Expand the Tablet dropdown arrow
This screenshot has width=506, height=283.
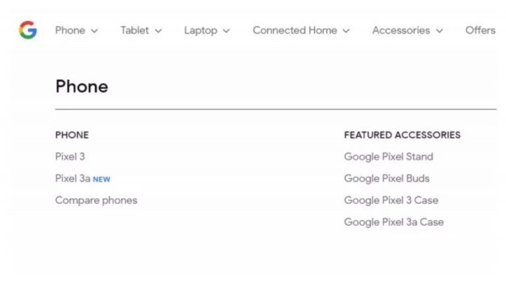click(x=158, y=31)
